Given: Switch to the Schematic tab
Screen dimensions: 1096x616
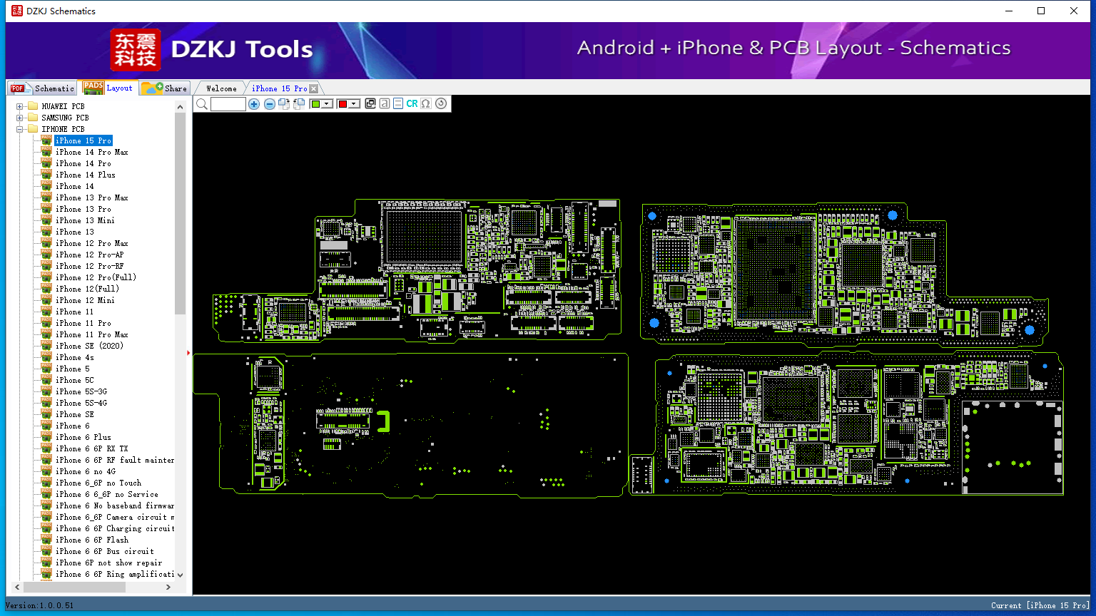Looking at the screenshot, I should 41,88.
